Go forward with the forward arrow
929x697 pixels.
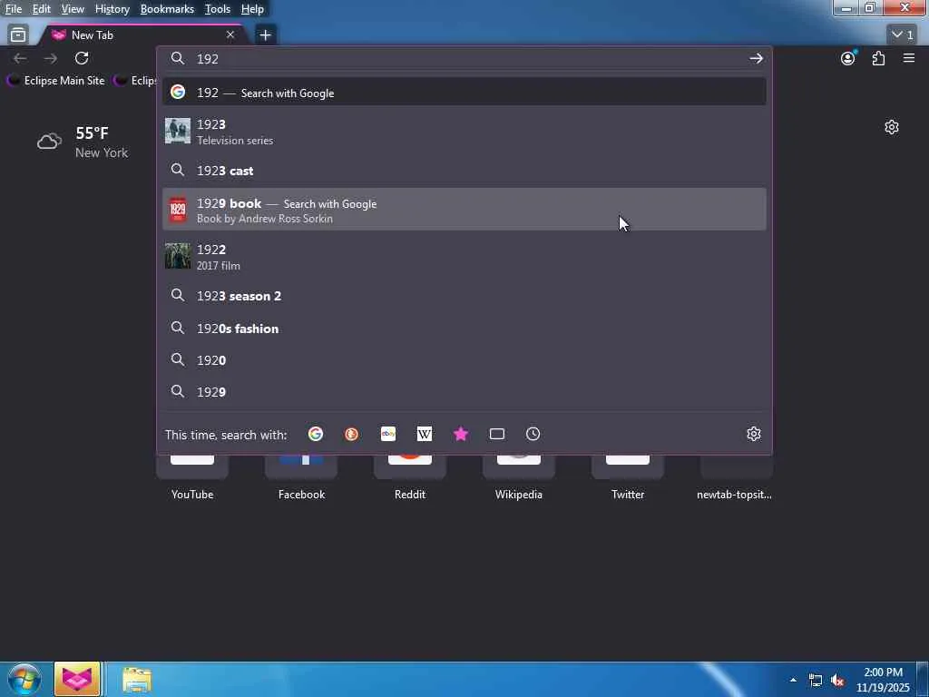point(51,58)
